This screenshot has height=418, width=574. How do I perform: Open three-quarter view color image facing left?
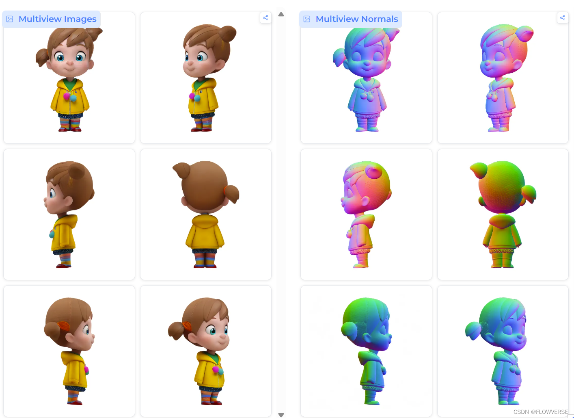[x=206, y=78]
